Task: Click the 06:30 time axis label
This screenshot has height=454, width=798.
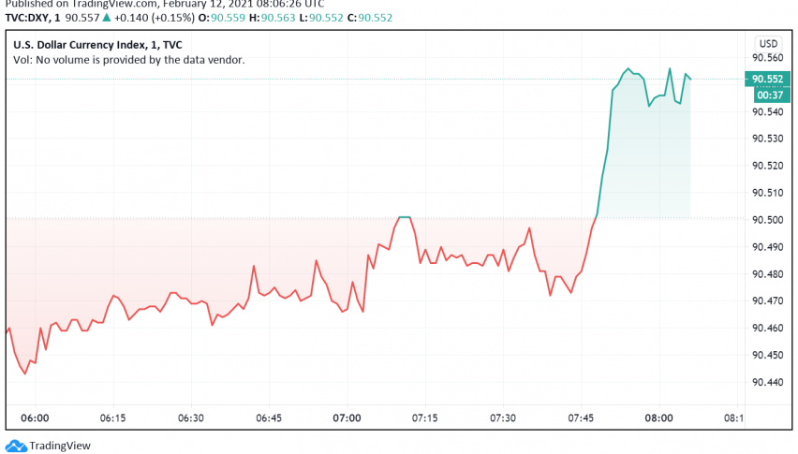Action: 191,417
